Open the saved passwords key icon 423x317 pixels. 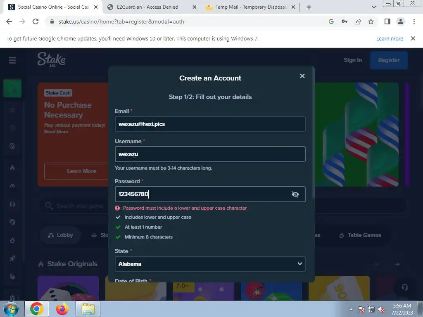point(344,21)
